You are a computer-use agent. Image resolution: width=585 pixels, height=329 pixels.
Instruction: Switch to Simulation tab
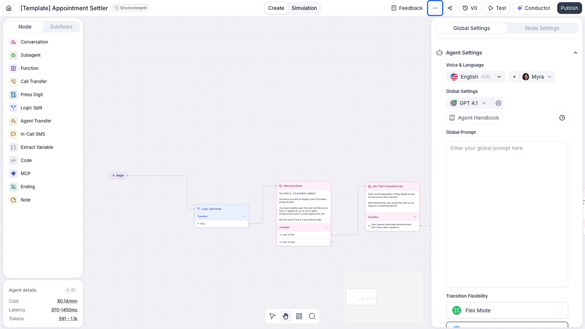[x=304, y=8]
